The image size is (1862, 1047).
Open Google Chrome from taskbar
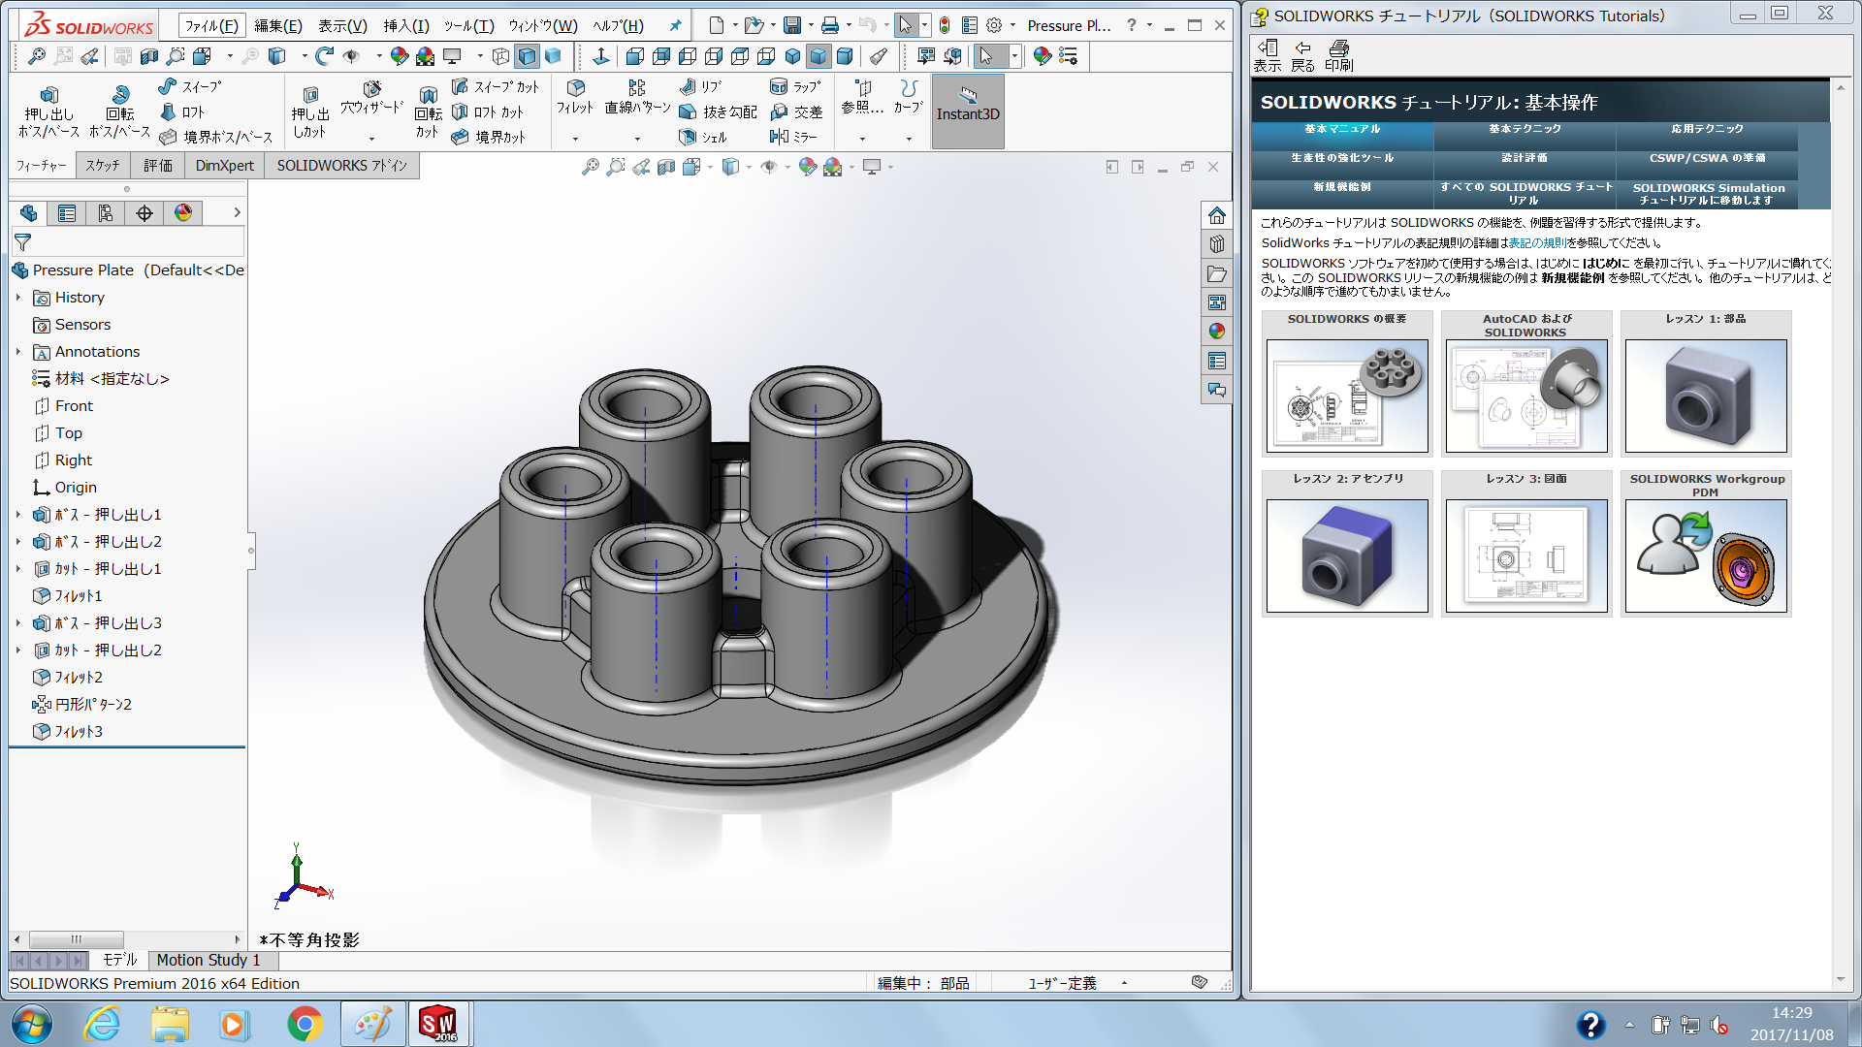click(305, 1024)
